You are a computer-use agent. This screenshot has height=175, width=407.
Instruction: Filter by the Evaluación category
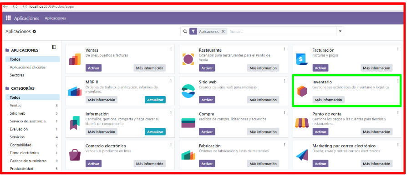(32, 129)
